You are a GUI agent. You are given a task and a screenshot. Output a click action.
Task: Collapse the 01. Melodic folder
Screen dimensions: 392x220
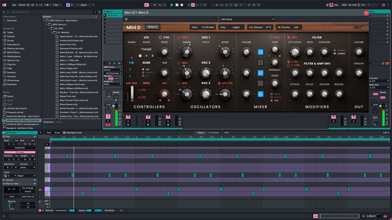(52, 33)
